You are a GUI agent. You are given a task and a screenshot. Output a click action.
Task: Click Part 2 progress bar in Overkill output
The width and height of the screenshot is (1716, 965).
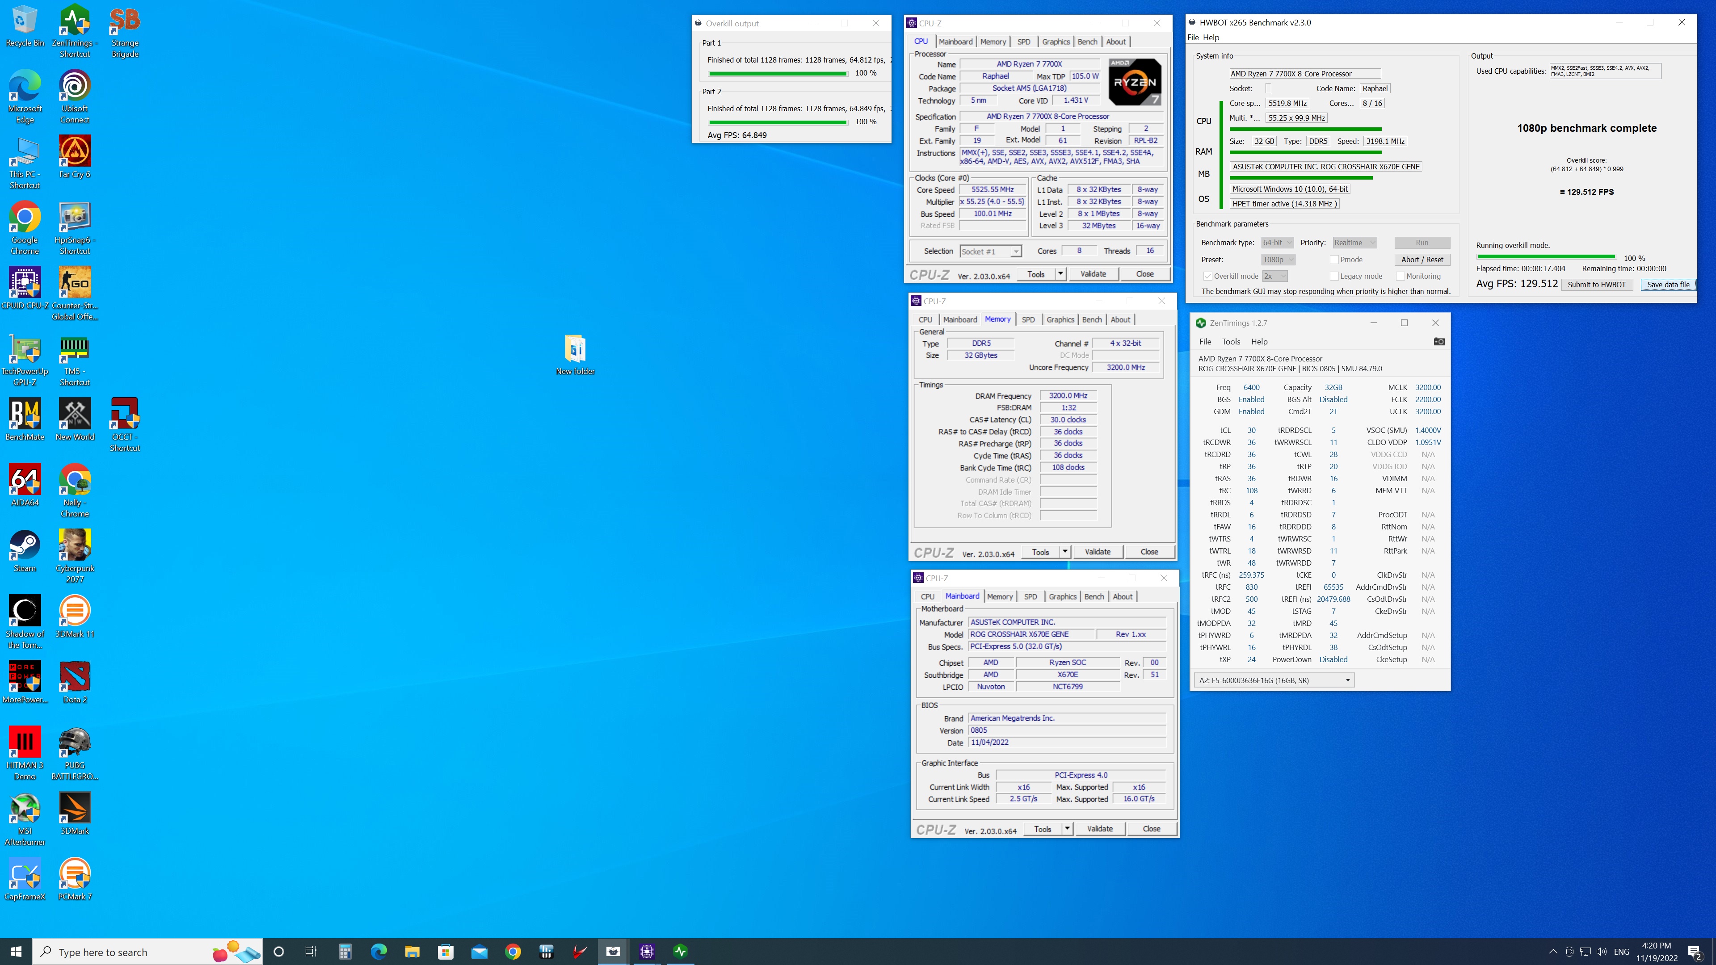[x=778, y=122]
